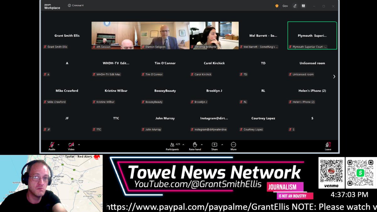Click the streamer webcam overlay
This screenshot has width=377, height=212.
click(x=51, y=183)
